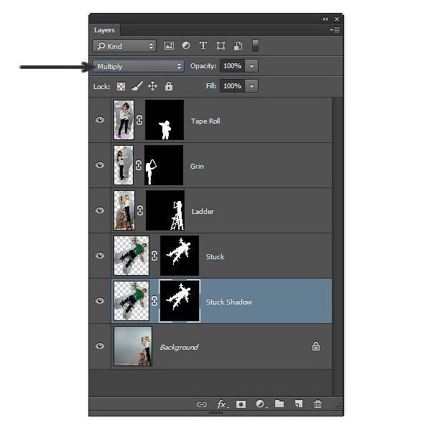Hide the Grin layer
The height and width of the screenshot is (433, 431).
coord(100,165)
